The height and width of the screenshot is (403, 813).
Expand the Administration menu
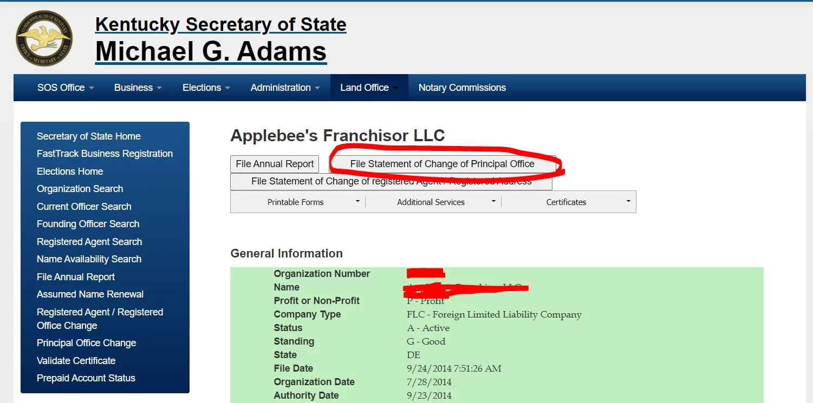[x=285, y=88]
